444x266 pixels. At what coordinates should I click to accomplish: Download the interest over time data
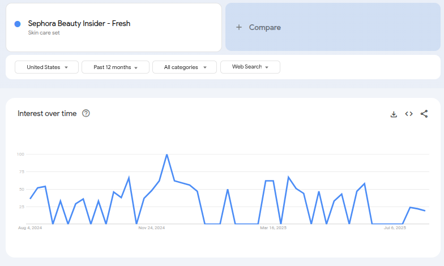click(x=394, y=114)
